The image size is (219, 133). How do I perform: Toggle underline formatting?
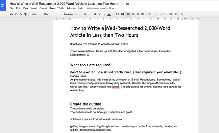point(104,14)
